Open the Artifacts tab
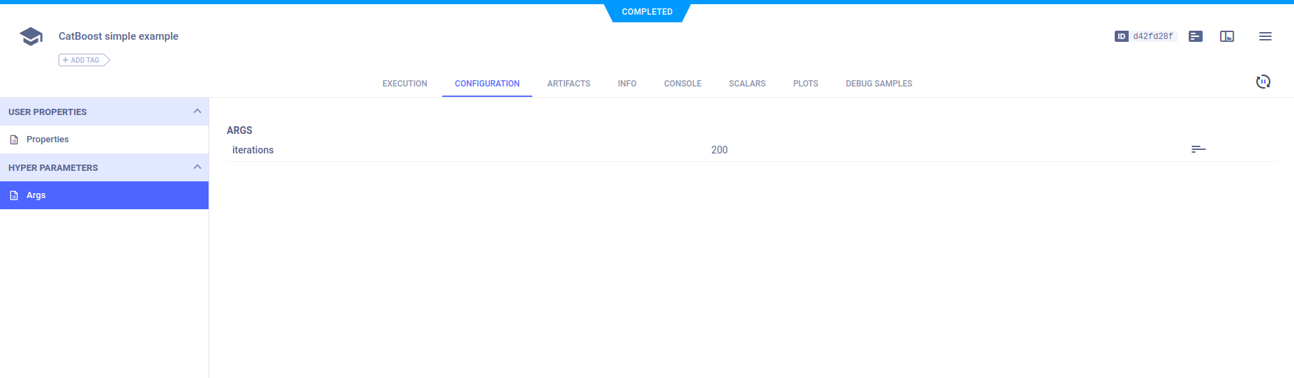The width and height of the screenshot is (1294, 378). pyautogui.click(x=569, y=84)
